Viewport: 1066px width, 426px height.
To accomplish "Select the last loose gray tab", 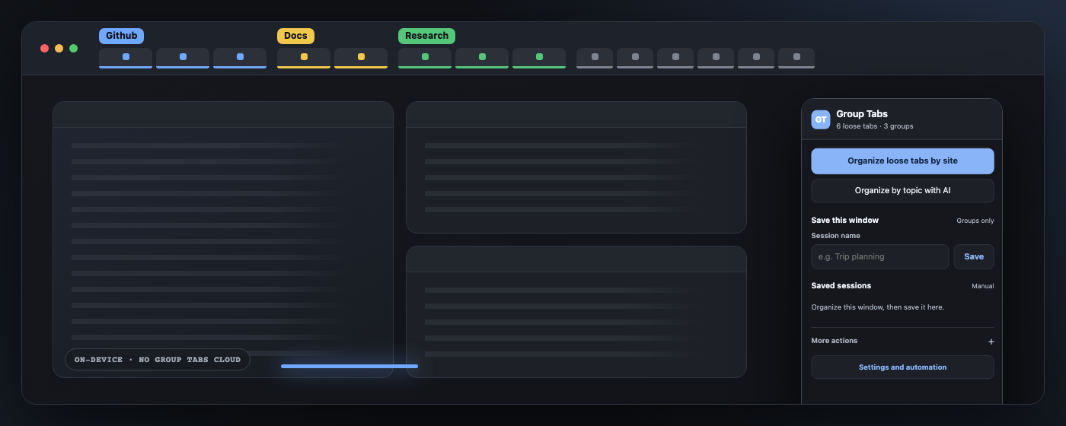I will 796,58.
